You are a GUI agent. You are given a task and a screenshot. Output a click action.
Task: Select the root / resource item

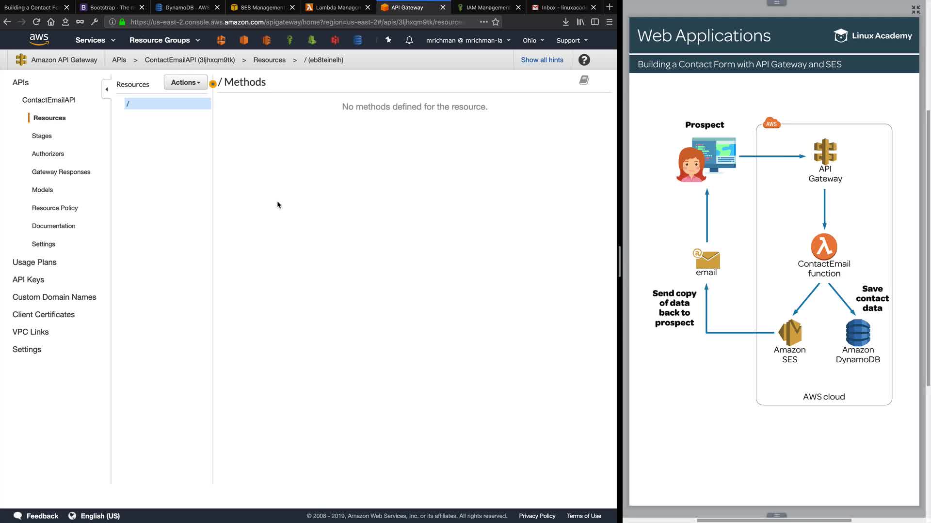167,104
